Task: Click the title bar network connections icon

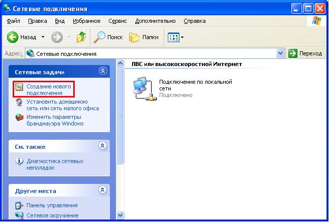Action: point(7,8)
